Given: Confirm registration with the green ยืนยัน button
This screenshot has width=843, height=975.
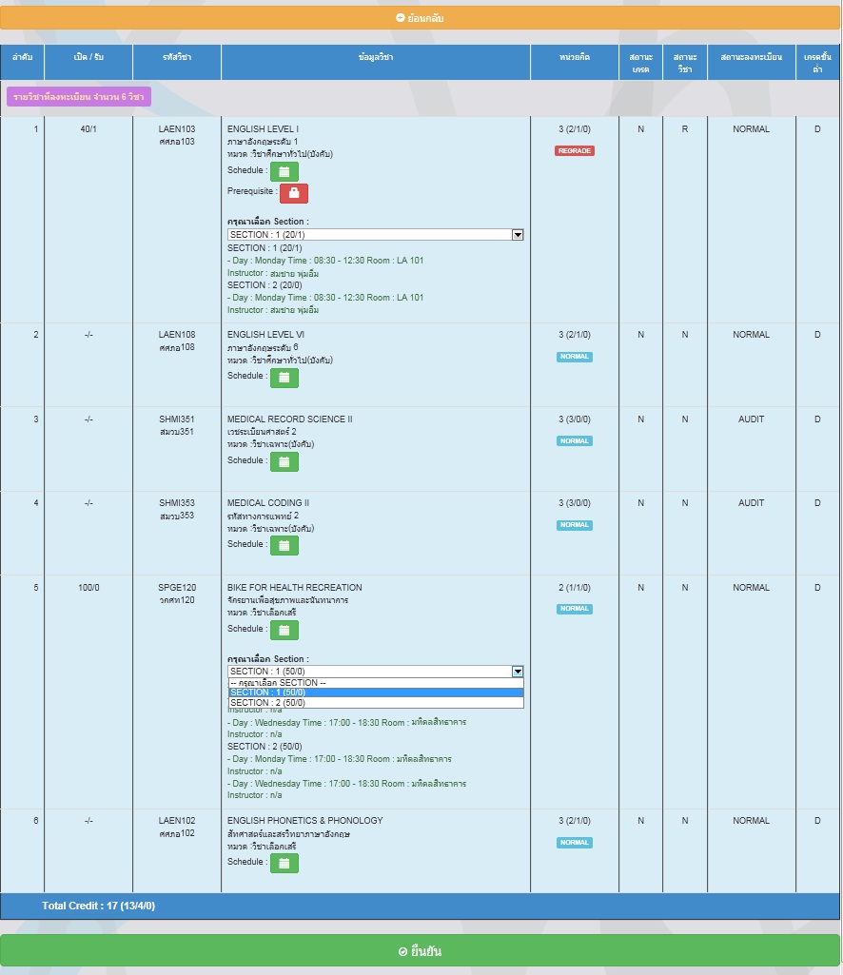Looking at the screenshot, I should tap(420, 951).
